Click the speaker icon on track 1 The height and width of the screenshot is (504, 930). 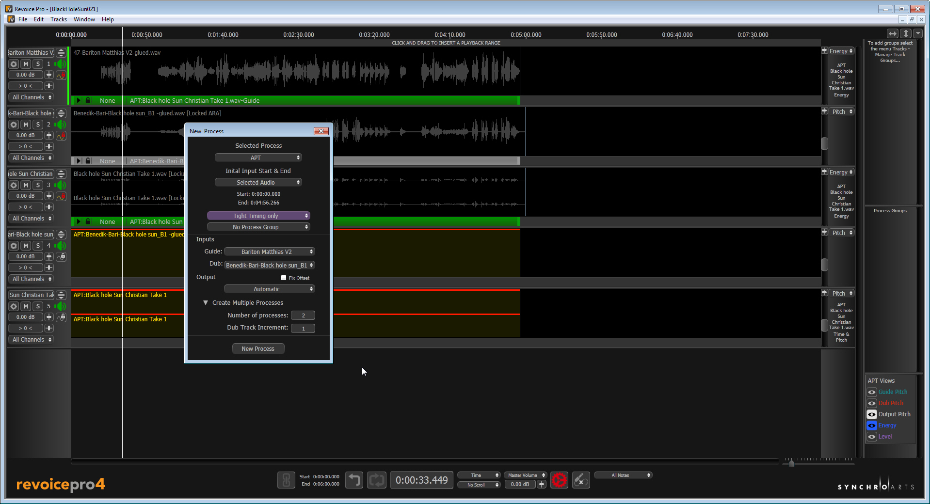point(61,64)
